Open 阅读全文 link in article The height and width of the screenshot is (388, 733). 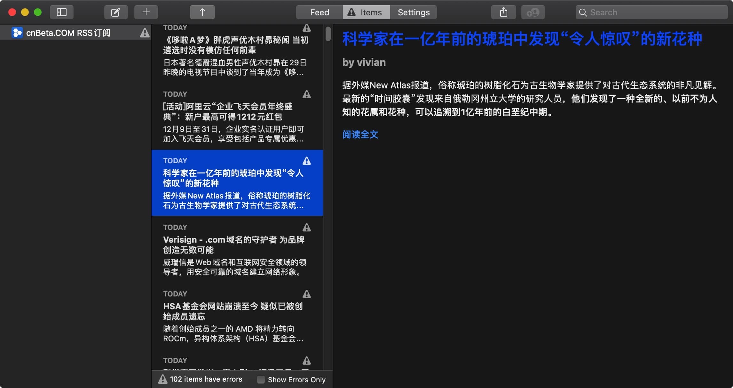(x=360, y=134)
